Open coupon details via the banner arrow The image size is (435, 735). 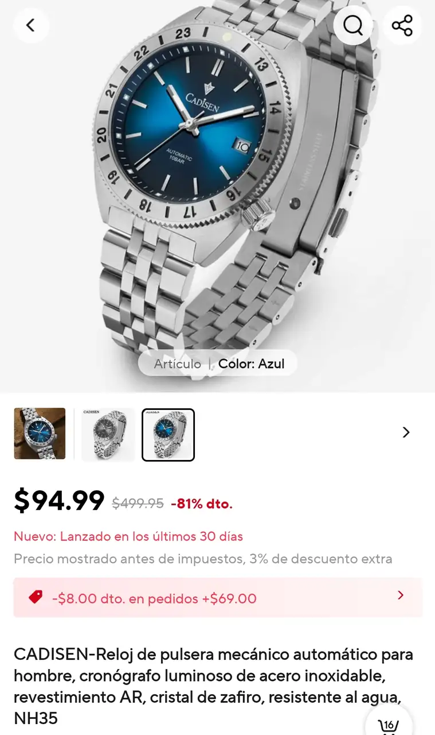point(401,595)
